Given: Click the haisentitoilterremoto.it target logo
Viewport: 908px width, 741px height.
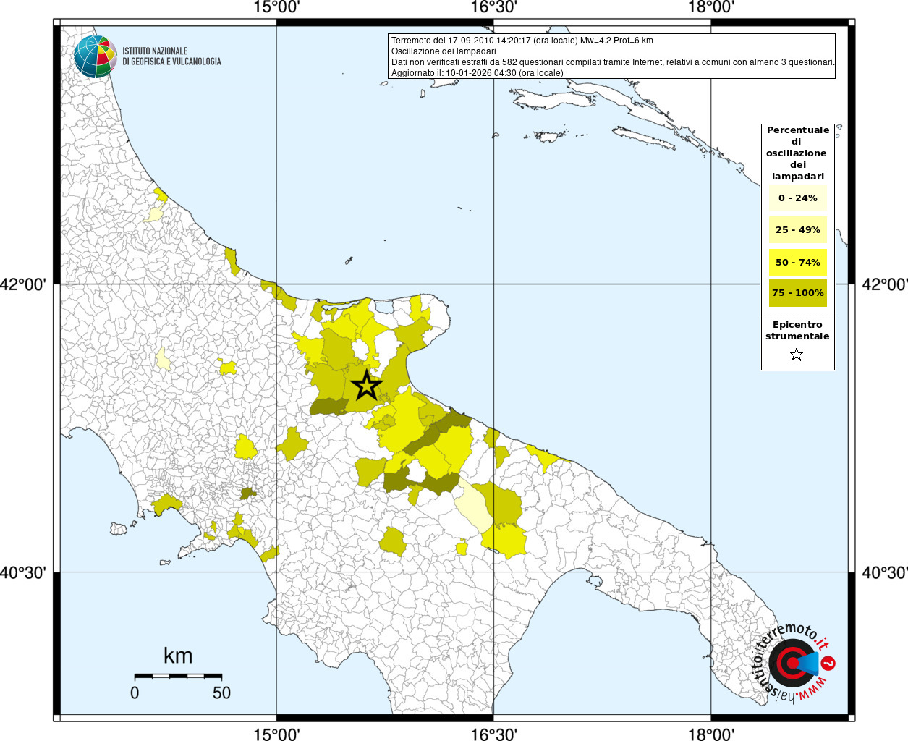Looking at the screenshot, I should [x=792, y=664].
